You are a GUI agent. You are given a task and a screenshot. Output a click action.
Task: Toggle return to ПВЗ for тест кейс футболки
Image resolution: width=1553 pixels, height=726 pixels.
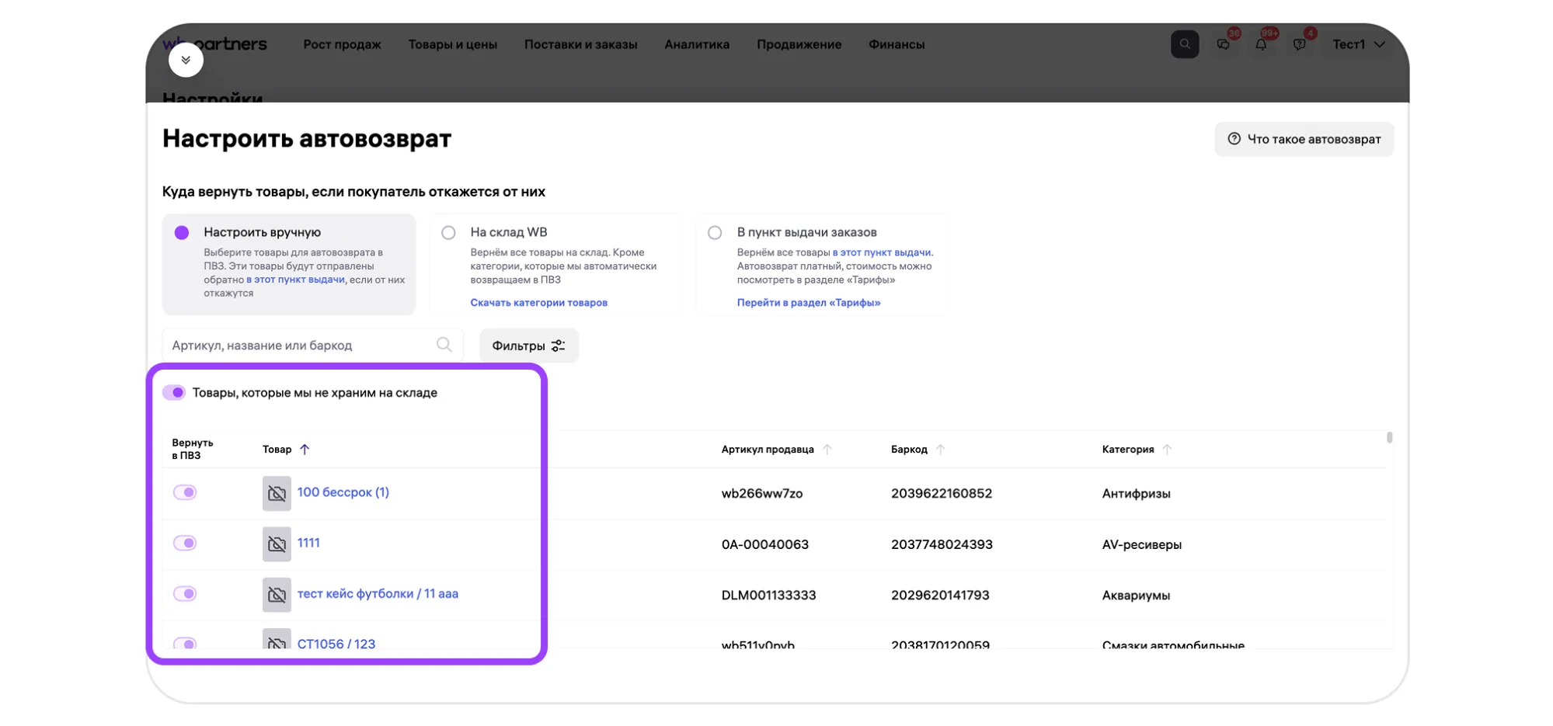(x=185, y=594)
